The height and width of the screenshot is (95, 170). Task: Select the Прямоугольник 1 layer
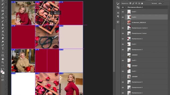(146, 93)
